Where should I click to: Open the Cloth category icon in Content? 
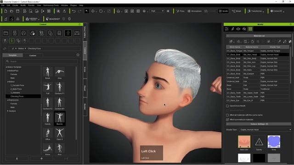coord(41,33)
